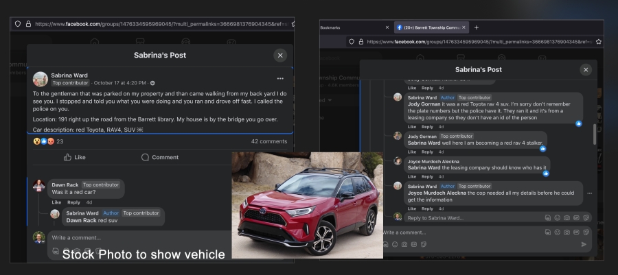Screen dimensions: 618x275
Task: Close the Barrett Township Facebook tab
Action: click(x=464, y=27)
